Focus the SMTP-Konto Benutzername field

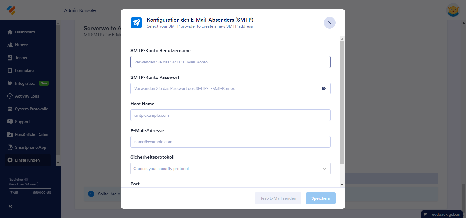(230, 62)
